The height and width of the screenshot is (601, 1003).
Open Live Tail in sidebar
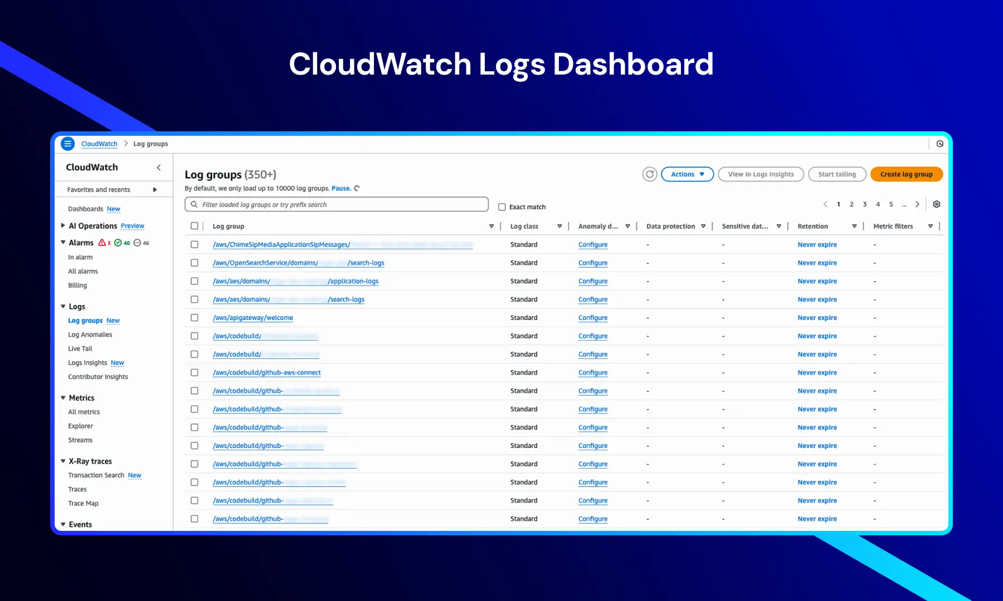coord(80,348)
